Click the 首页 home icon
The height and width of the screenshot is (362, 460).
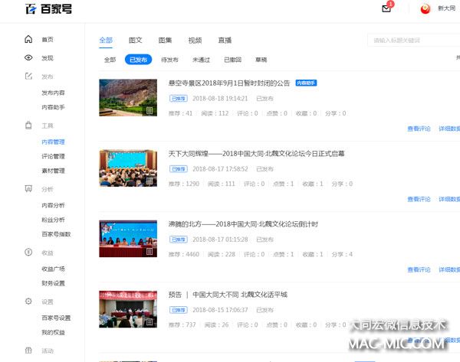(28, 39)
